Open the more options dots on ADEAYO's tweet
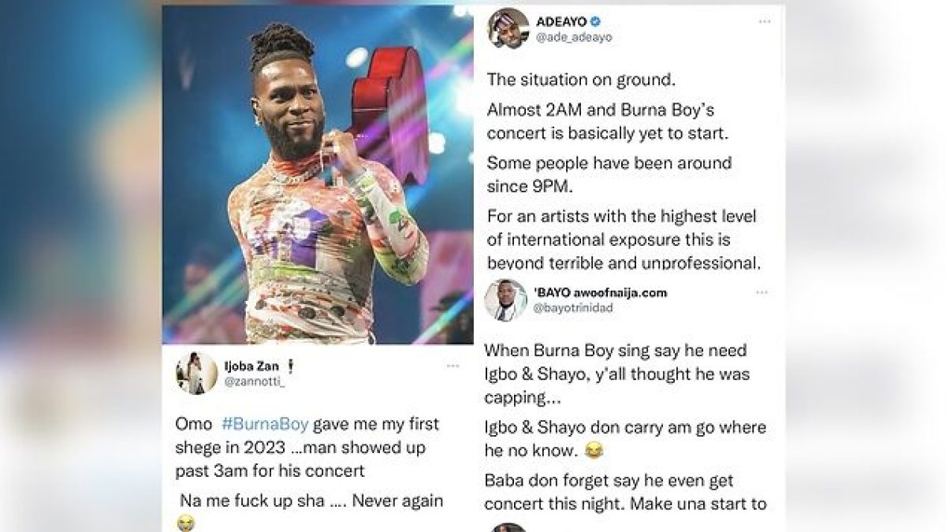 coord(764,21)
